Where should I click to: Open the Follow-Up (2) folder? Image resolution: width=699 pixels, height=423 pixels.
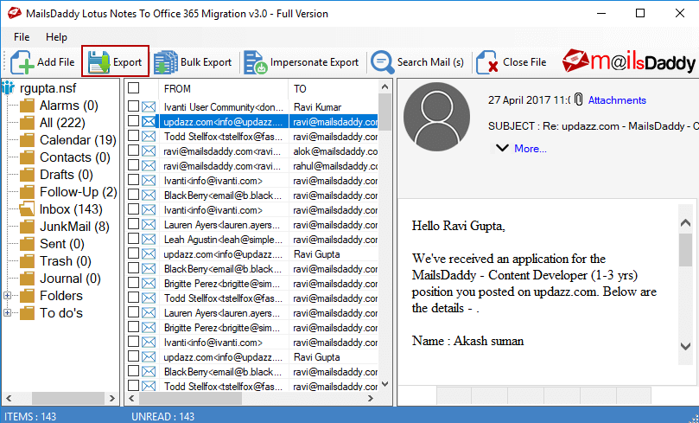78,192
